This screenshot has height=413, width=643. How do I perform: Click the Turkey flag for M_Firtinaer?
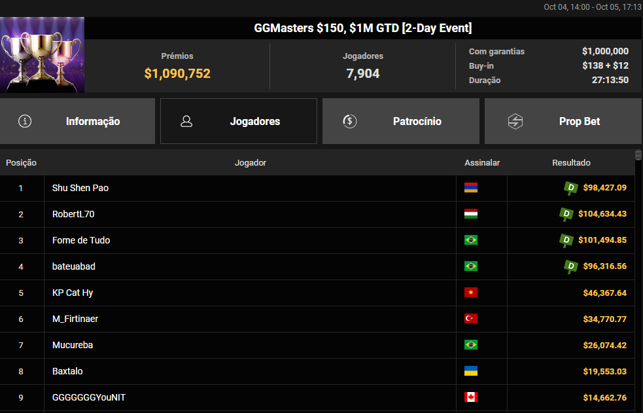pos(471,319)
